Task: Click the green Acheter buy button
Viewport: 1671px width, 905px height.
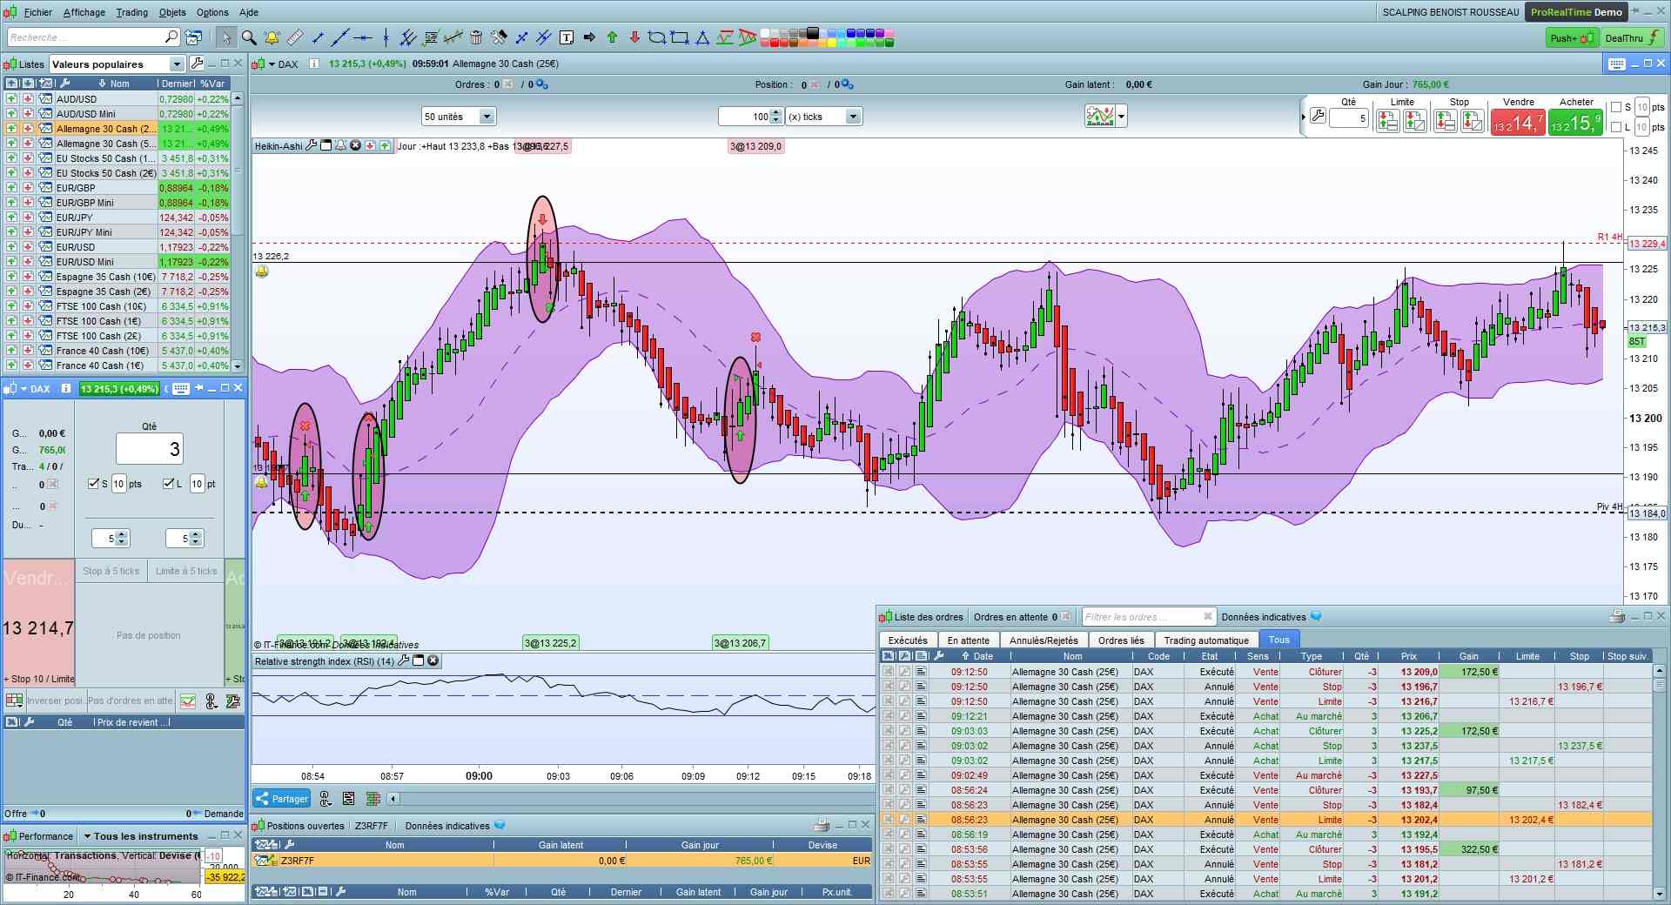Action: point(1574,123)
